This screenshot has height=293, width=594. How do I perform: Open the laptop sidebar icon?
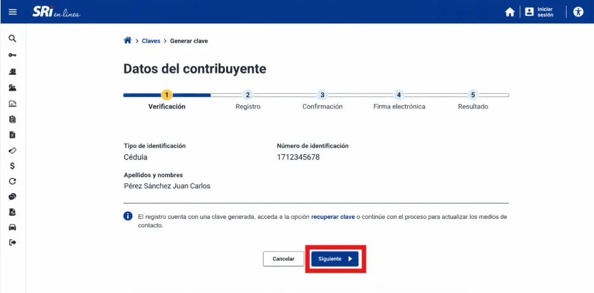tap(13, 103)
